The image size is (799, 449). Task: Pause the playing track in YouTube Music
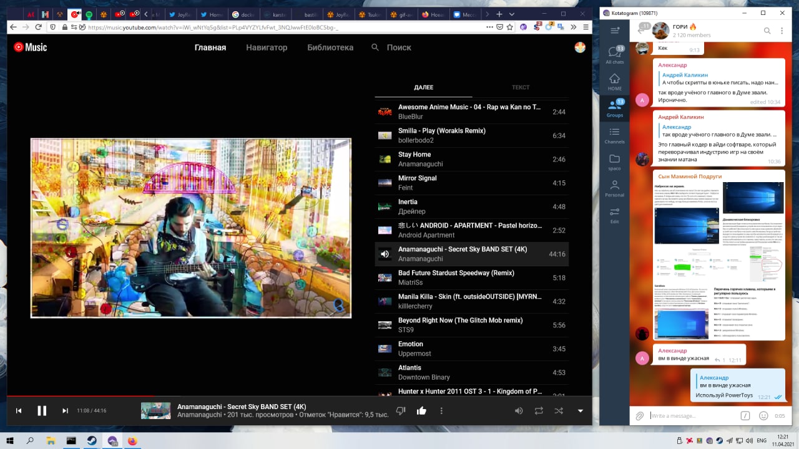tap(42, 410)
